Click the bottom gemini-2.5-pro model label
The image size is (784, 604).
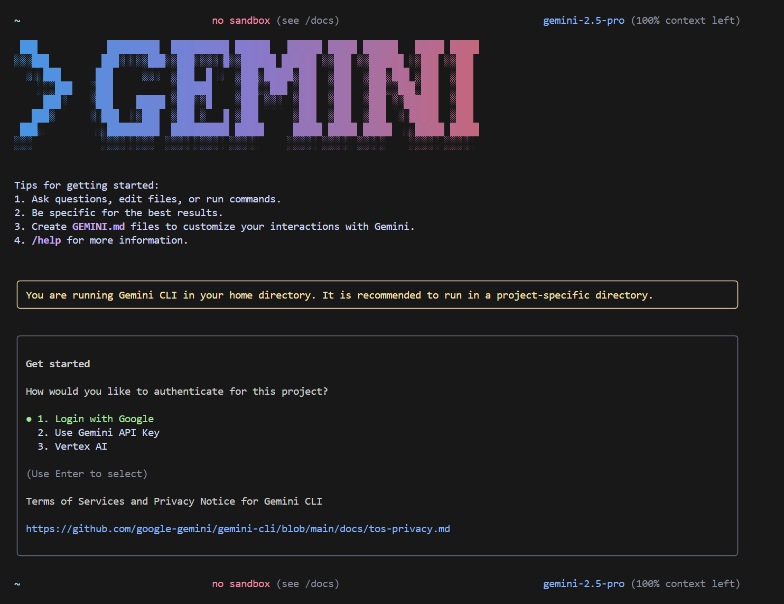tap(584, 584)
